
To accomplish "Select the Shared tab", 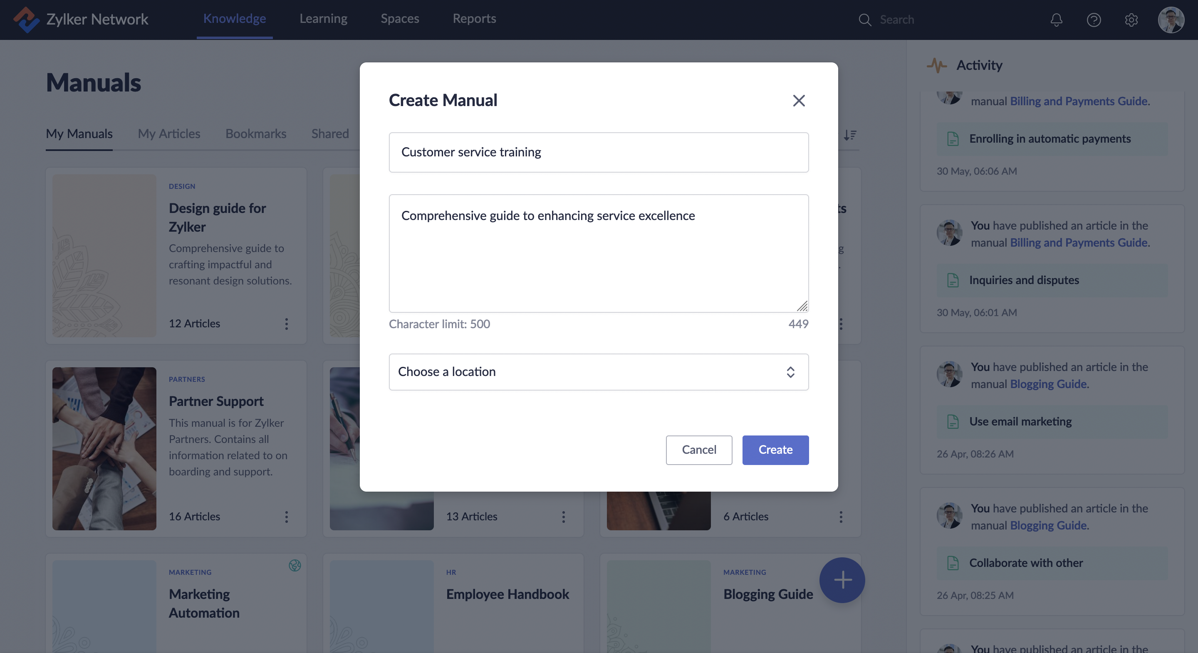I will tap(330, 134).
